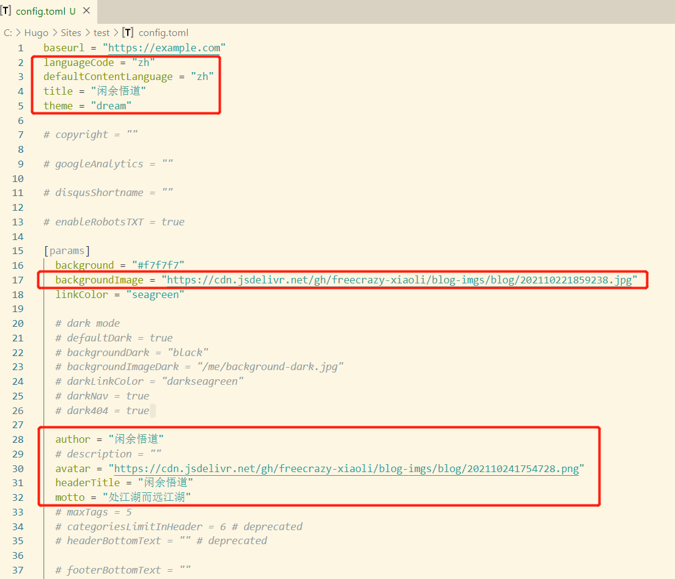Click the test folder in the breadcrumb
Image resolution: width=675 pixels, height=579 pixels.
pyautogui.click(x=101, y=33)
